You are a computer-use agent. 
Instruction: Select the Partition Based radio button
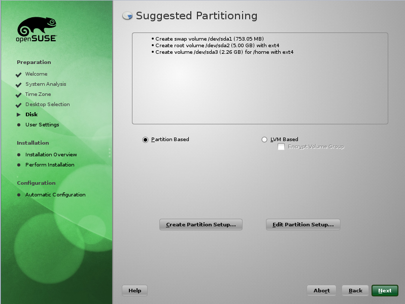click(146, 140)
